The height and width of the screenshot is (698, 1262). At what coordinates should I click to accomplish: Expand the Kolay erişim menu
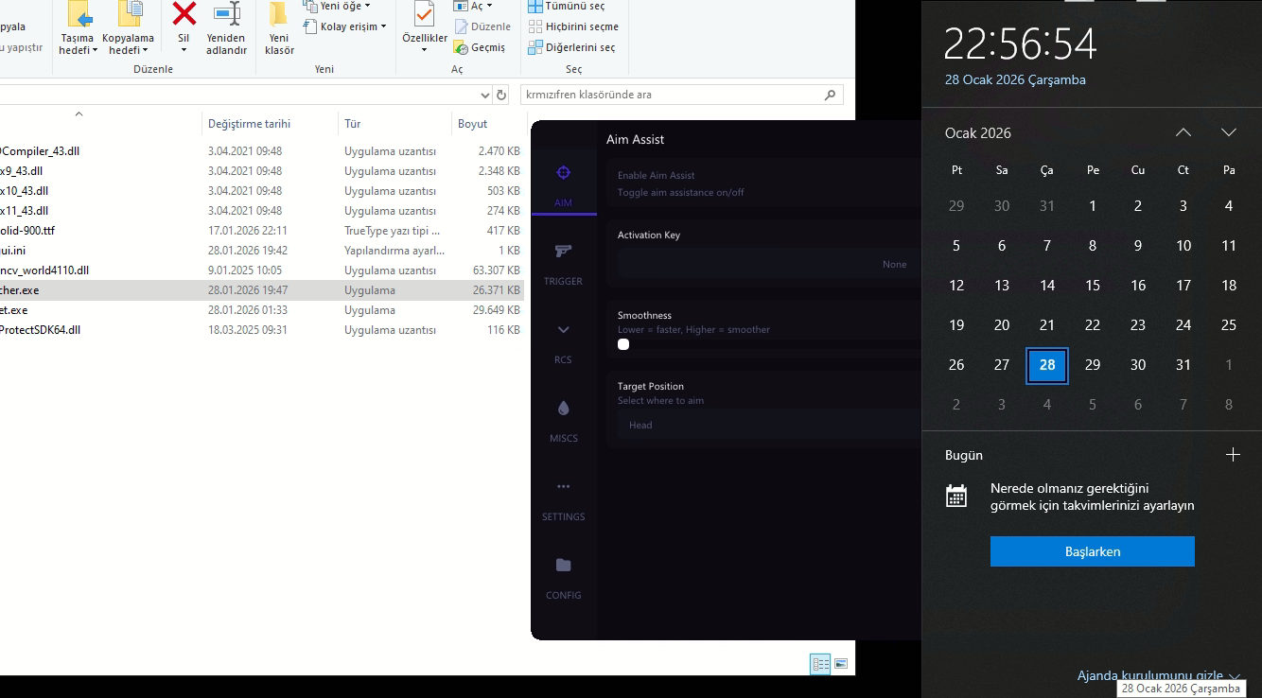click(345, 26)
